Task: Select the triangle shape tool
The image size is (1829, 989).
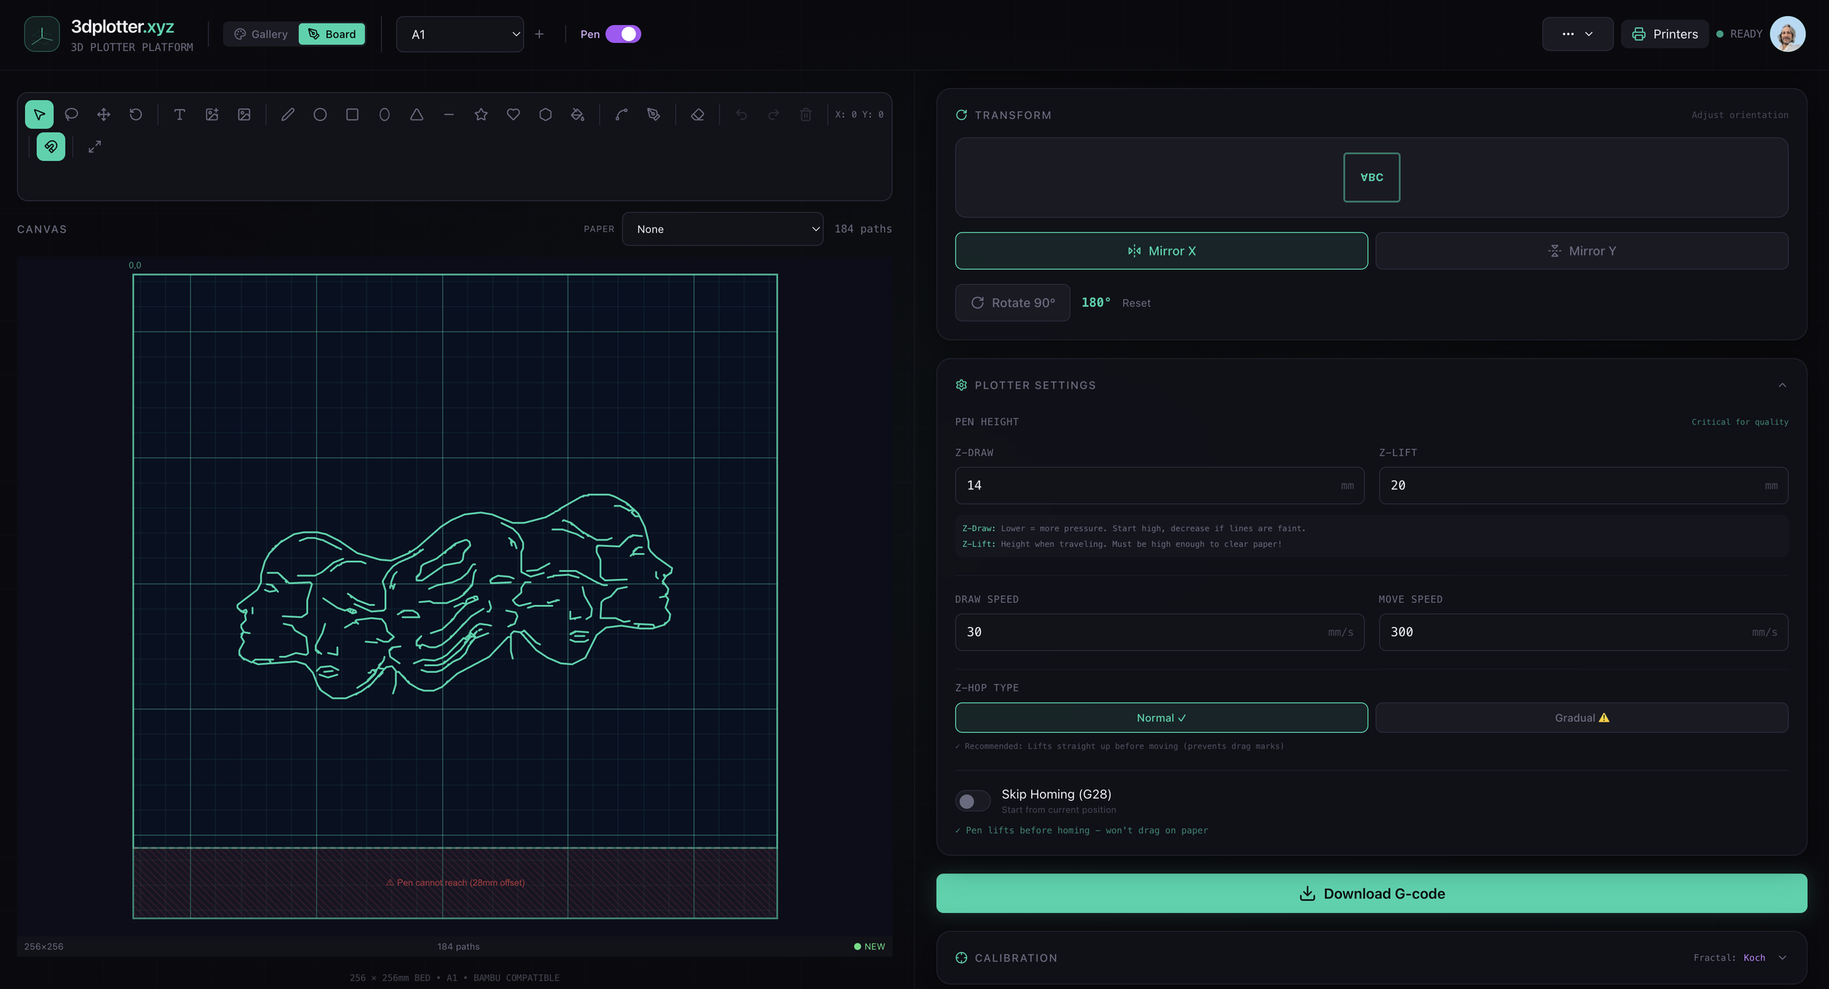Action: 417,114
